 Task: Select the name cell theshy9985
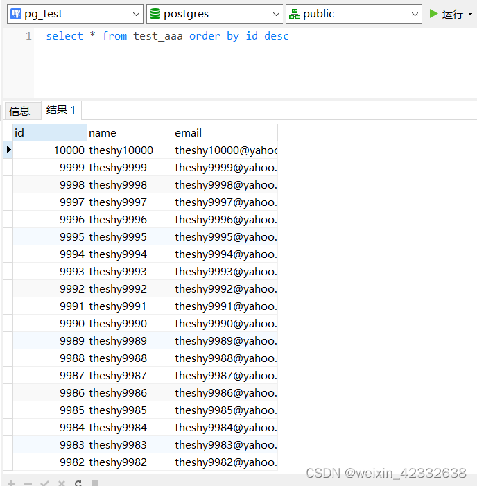(x=130, y=410)
